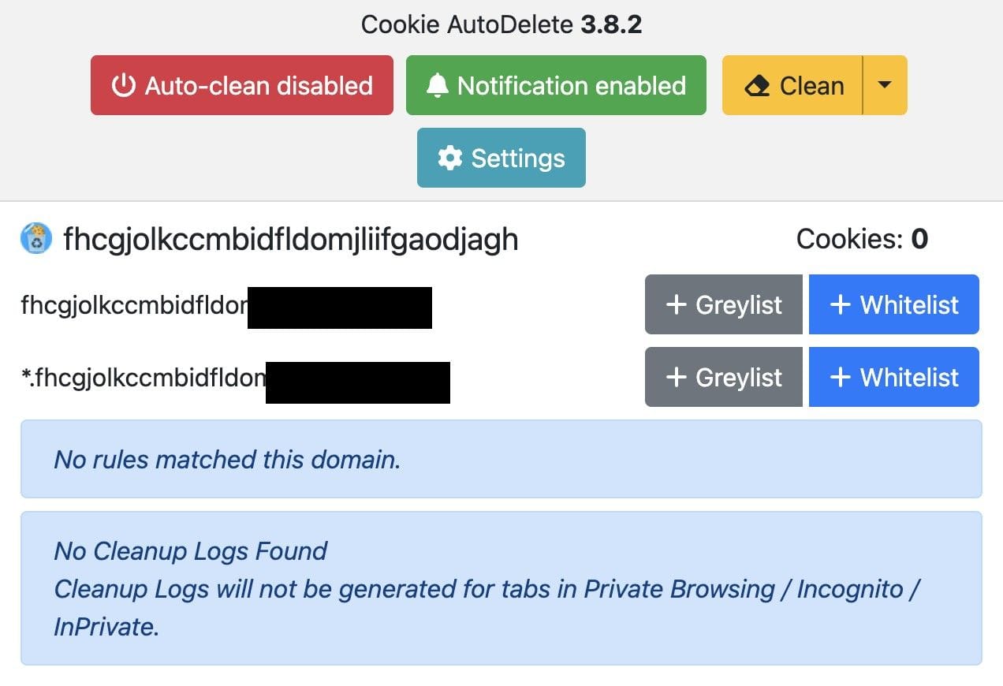The width and height of the screenshot is (1003, 686).
Task: Click the No rules matched this domain notice
Action: tap(501, 459)
